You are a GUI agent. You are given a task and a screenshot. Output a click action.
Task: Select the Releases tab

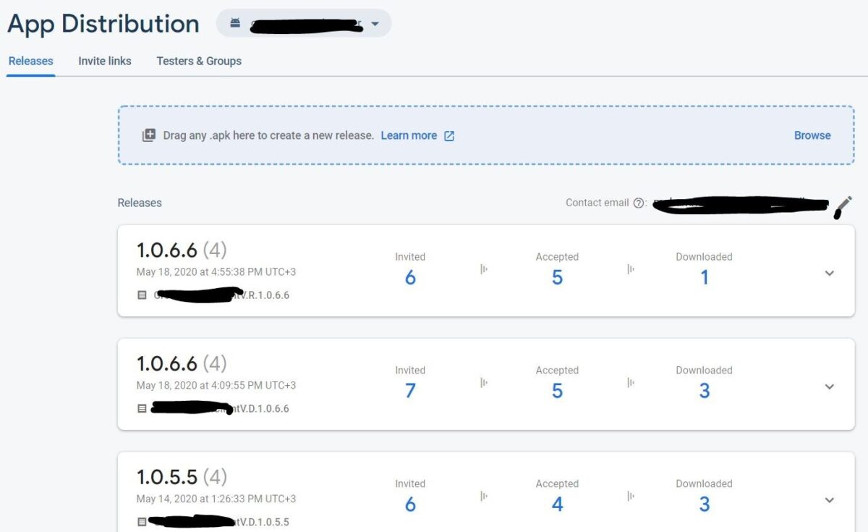[30, 61]
